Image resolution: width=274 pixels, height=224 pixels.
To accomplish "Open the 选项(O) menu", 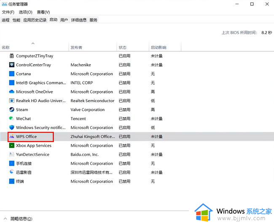I will click(x=26, y=12).
